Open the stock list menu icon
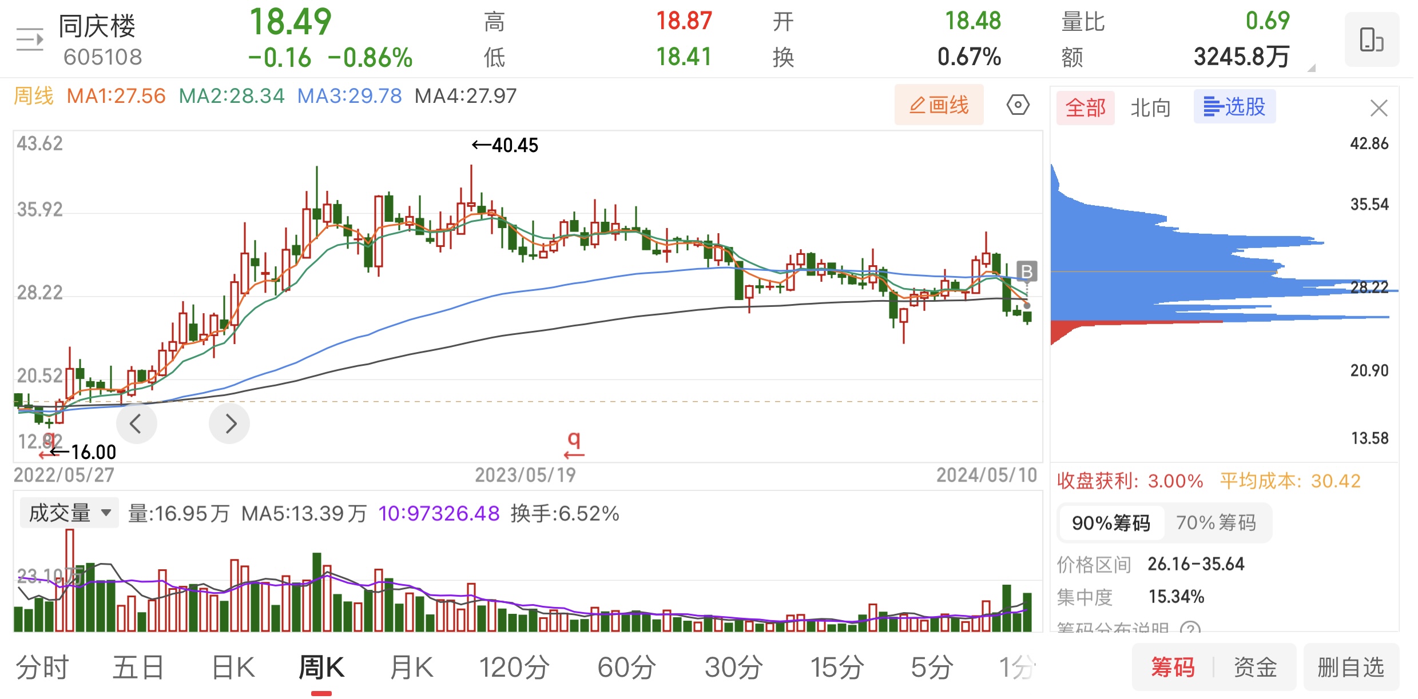This screenshot has height=699, width=1418. pyautogui.click(x=30, y=39)
